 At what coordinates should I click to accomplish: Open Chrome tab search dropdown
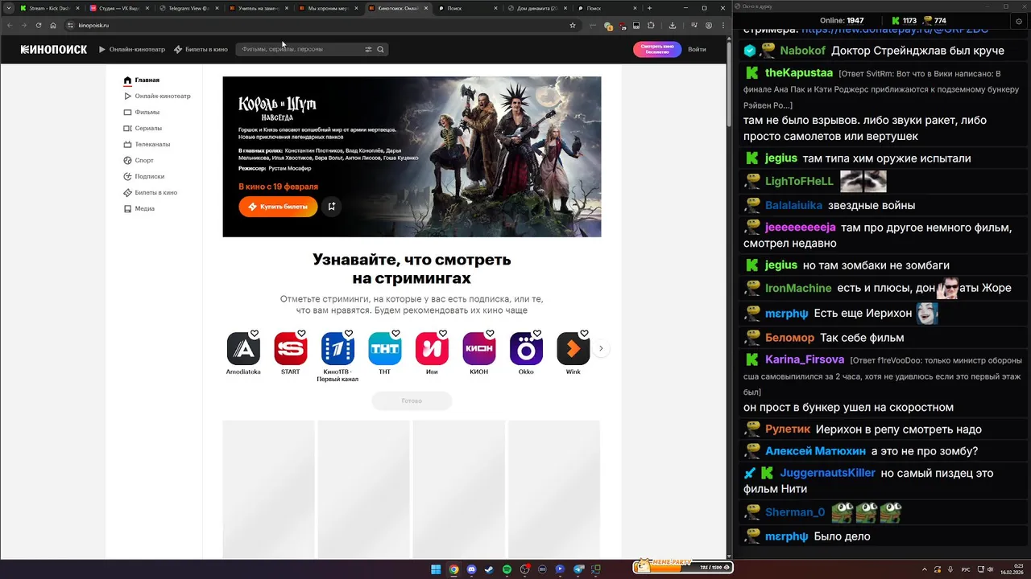10,8
